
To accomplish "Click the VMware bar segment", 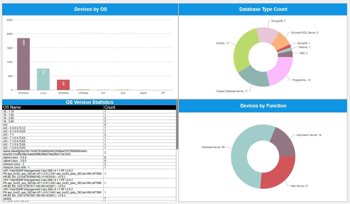I will pyautogui.click(x=83, y=89).
